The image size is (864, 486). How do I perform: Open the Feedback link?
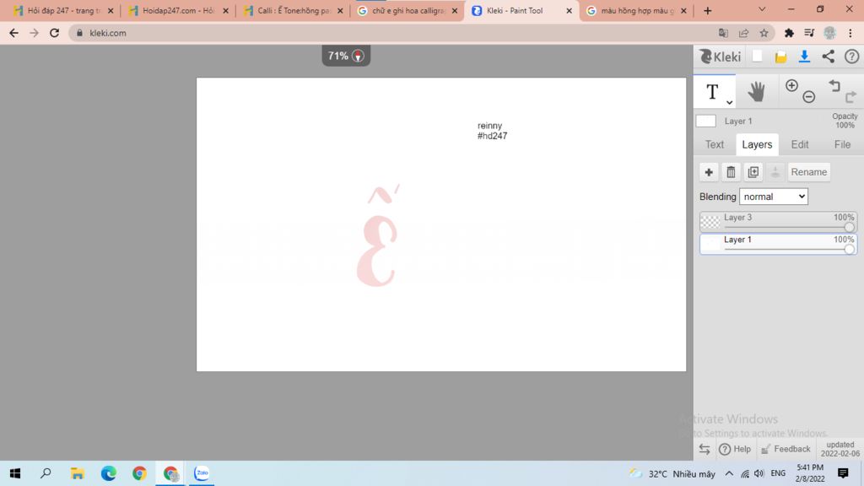coord(786,449)
